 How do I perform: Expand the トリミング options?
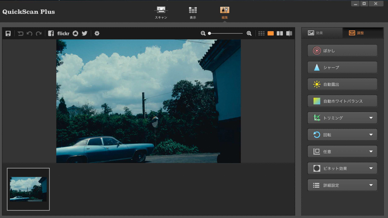coord(342,118)
